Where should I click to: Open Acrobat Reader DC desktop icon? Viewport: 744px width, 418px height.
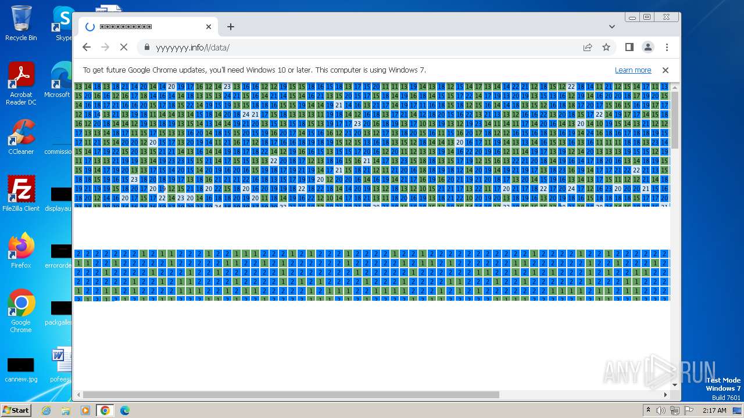21,84
